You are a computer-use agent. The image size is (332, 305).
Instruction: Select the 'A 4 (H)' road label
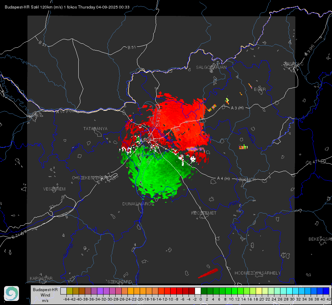223,179
